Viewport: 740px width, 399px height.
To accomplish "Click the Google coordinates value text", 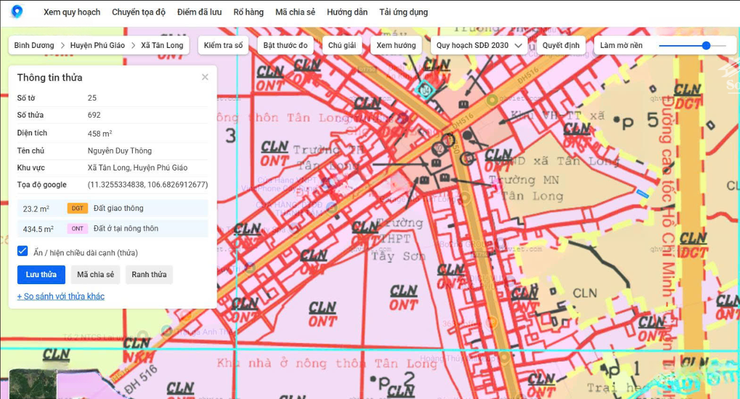I will pos(147,185).
